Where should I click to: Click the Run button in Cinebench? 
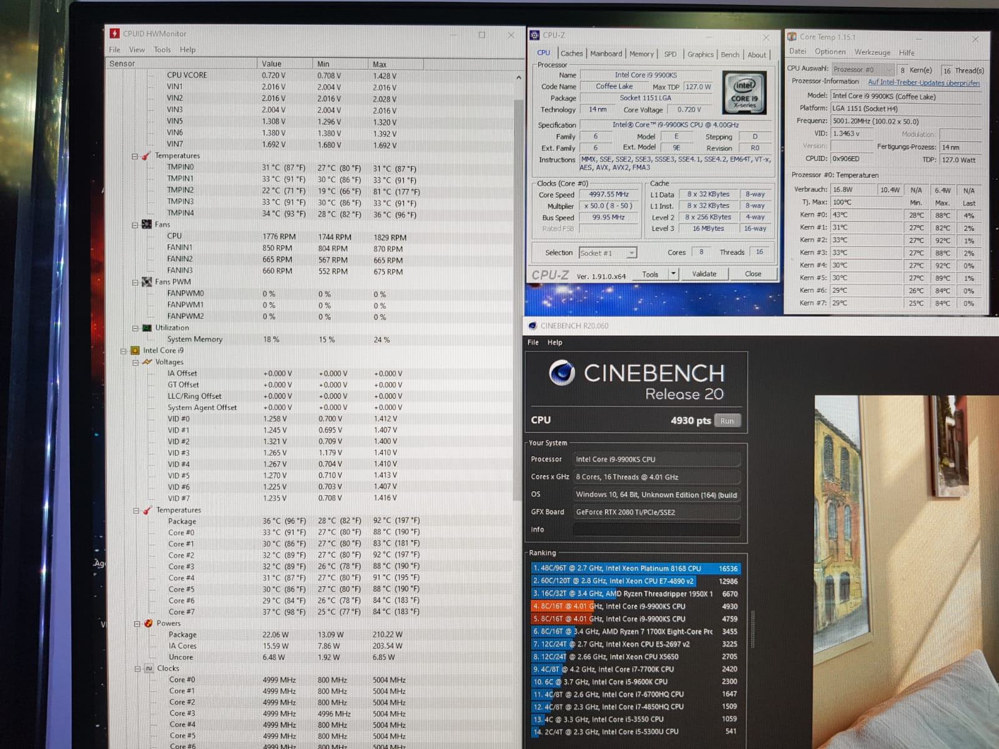pos(727,421)
